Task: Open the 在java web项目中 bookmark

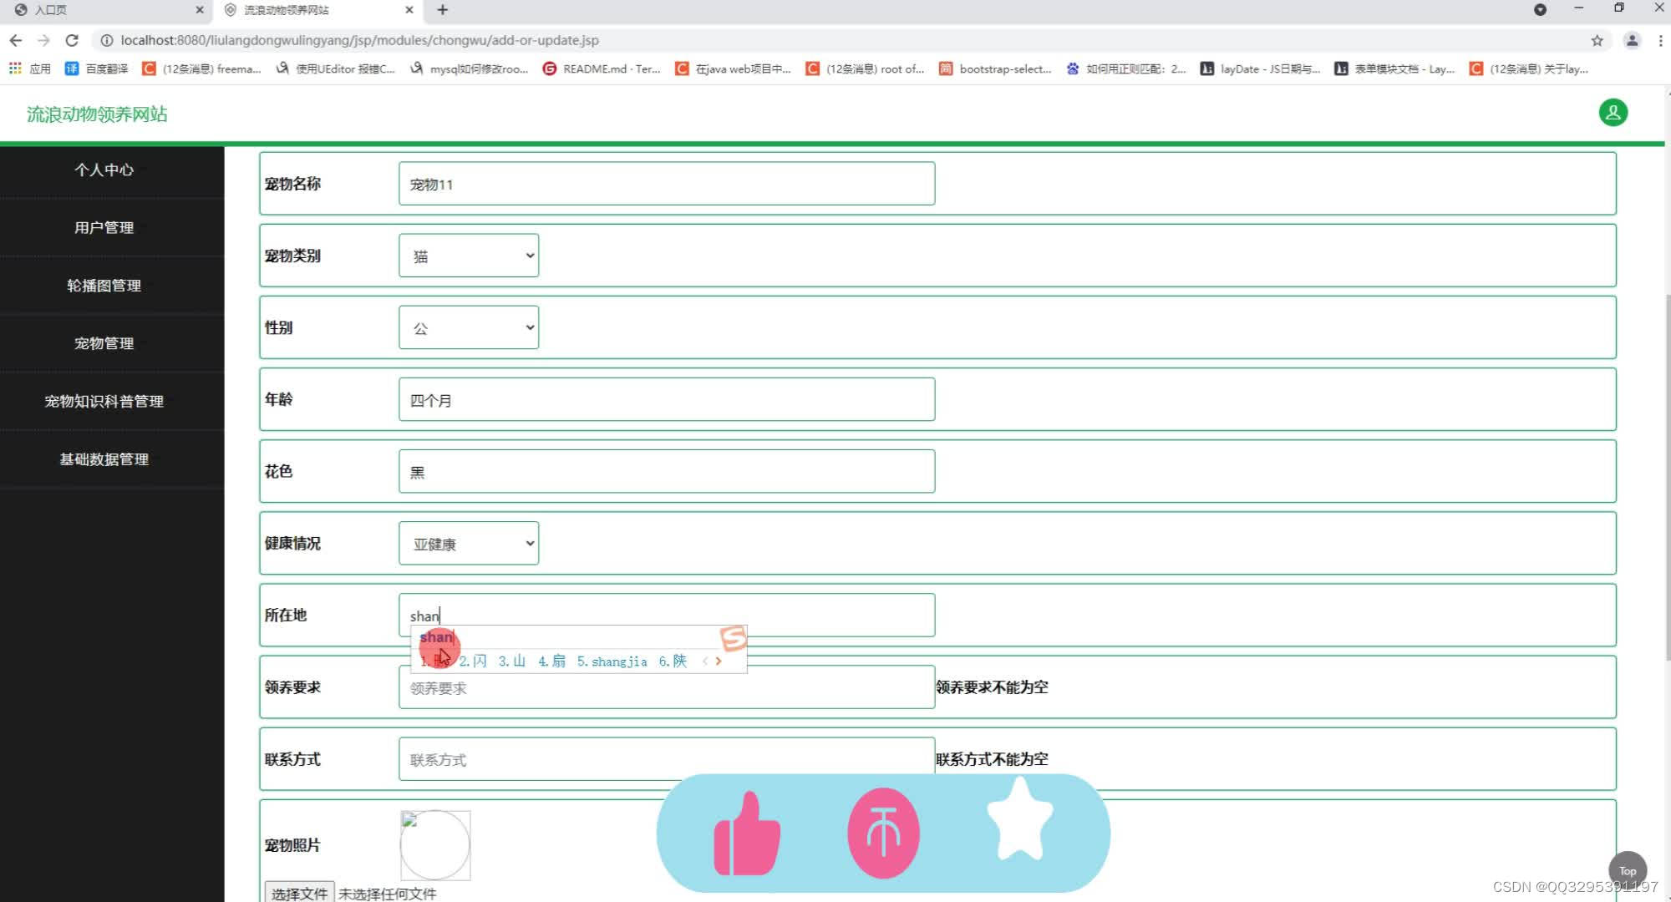Action: coord(733,68)
